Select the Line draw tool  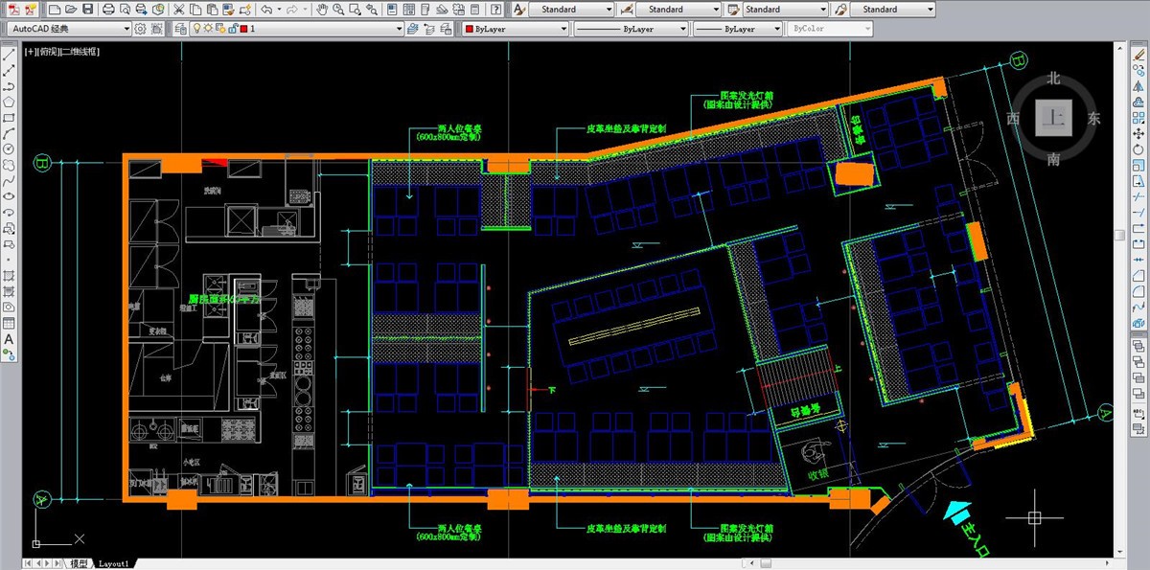pyautogui.click(x=9, y=53)
